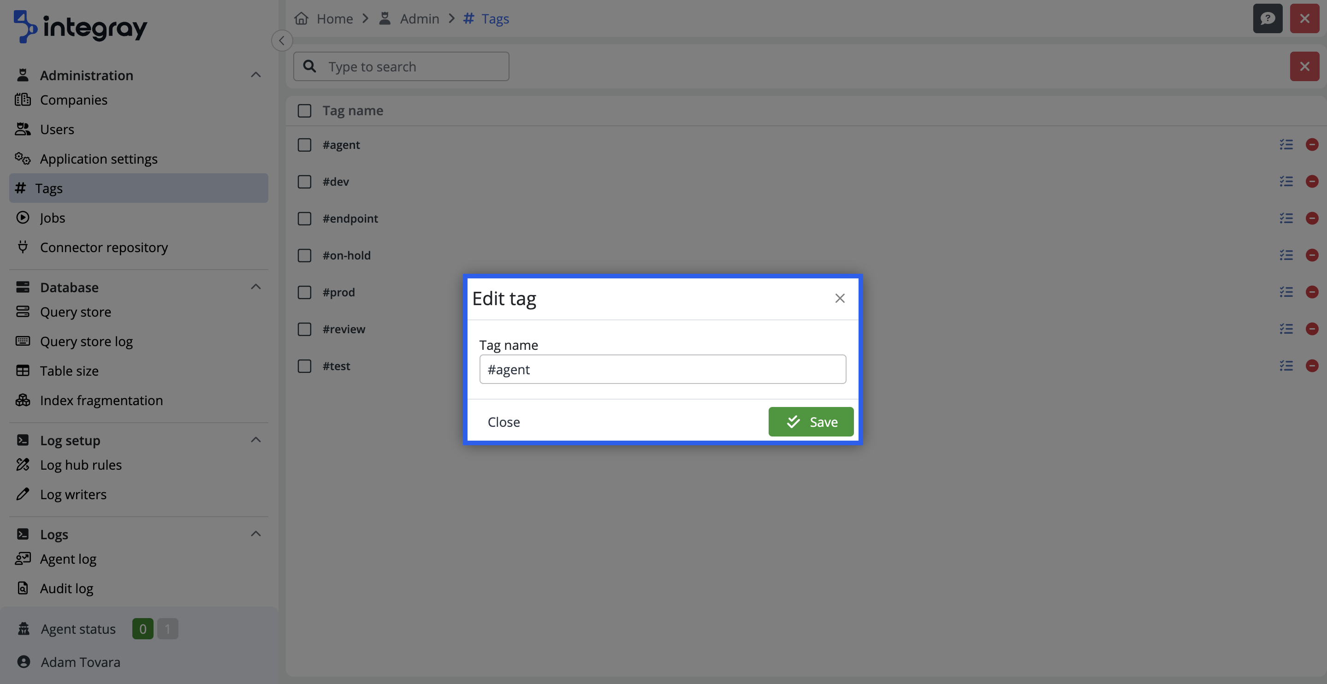
Task: Open Application settings
Action: pos(98,159)
